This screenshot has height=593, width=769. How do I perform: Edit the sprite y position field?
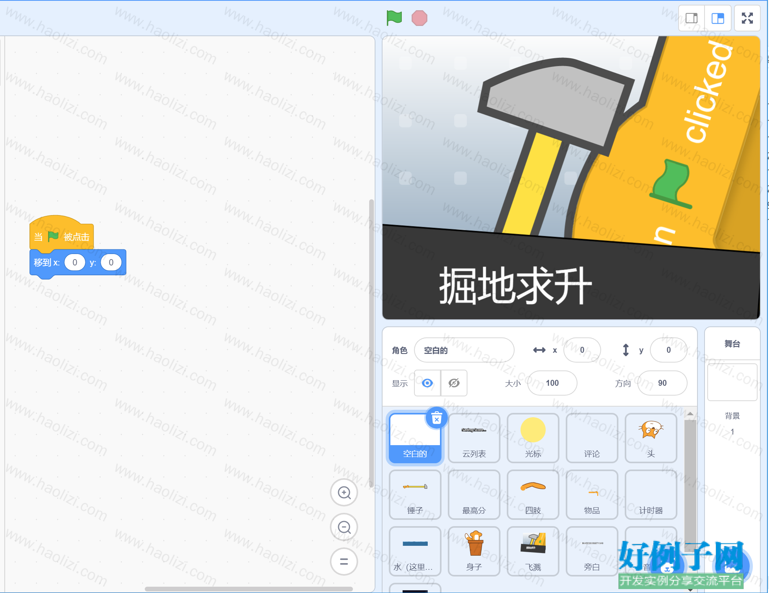(669, 350)
